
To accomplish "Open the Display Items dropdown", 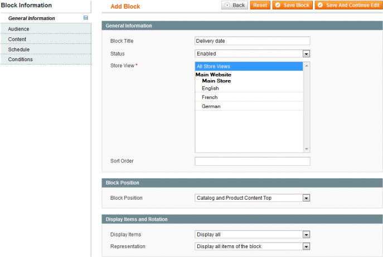I will pyautogui.click(x=253, y=234).
